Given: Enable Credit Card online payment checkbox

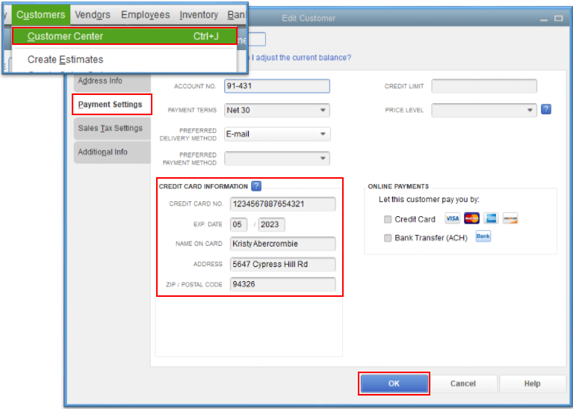Looking at the screenshot, I should (388, 219).
